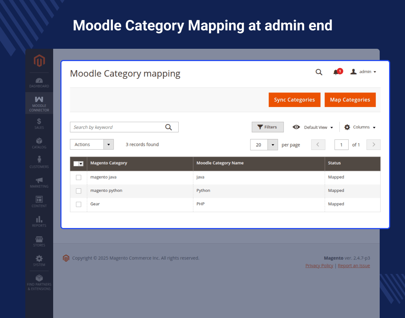The image size is (405, 318).
Task: Sort by the Status column header
Action: [353, 164]
